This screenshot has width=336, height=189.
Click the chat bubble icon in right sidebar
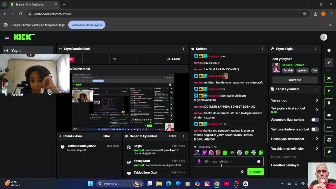329,115
